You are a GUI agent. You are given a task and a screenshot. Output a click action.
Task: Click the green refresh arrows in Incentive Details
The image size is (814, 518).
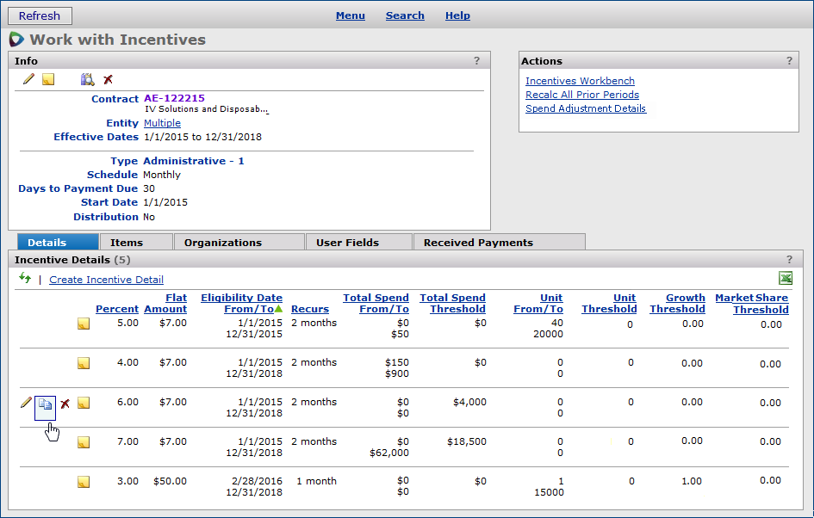(x=25, y=278)
